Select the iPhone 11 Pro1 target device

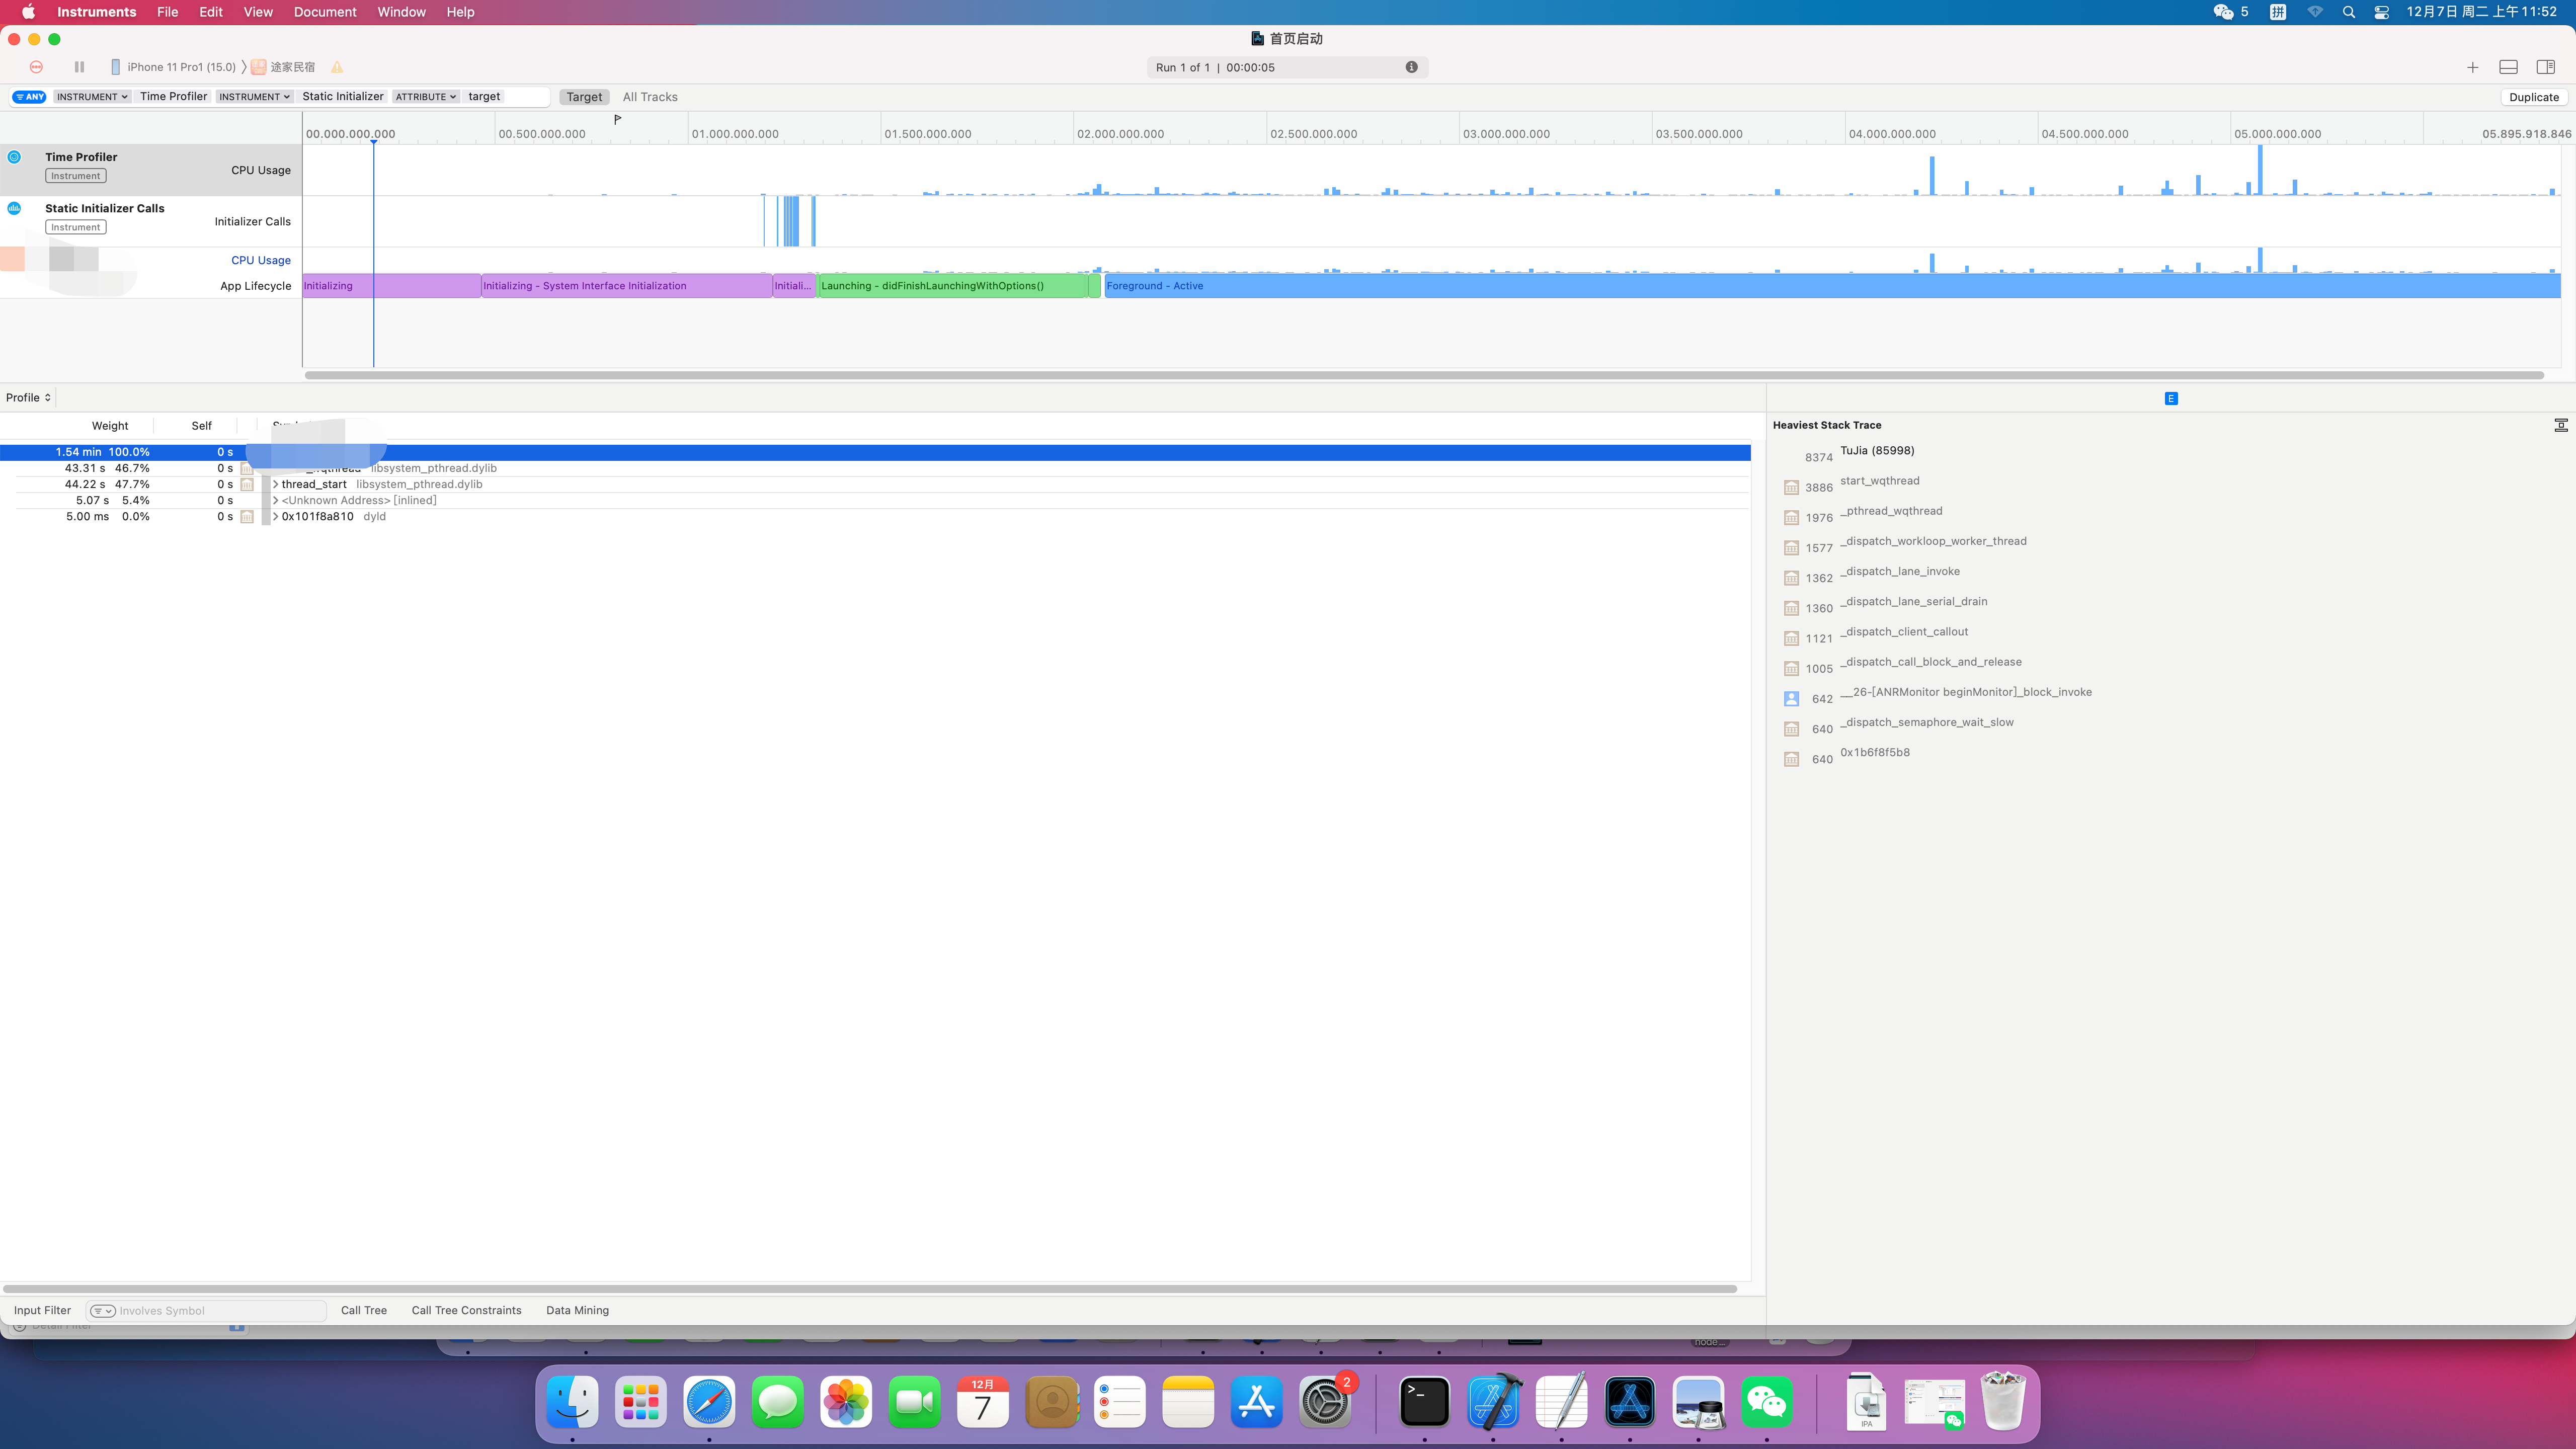[173, 67]
